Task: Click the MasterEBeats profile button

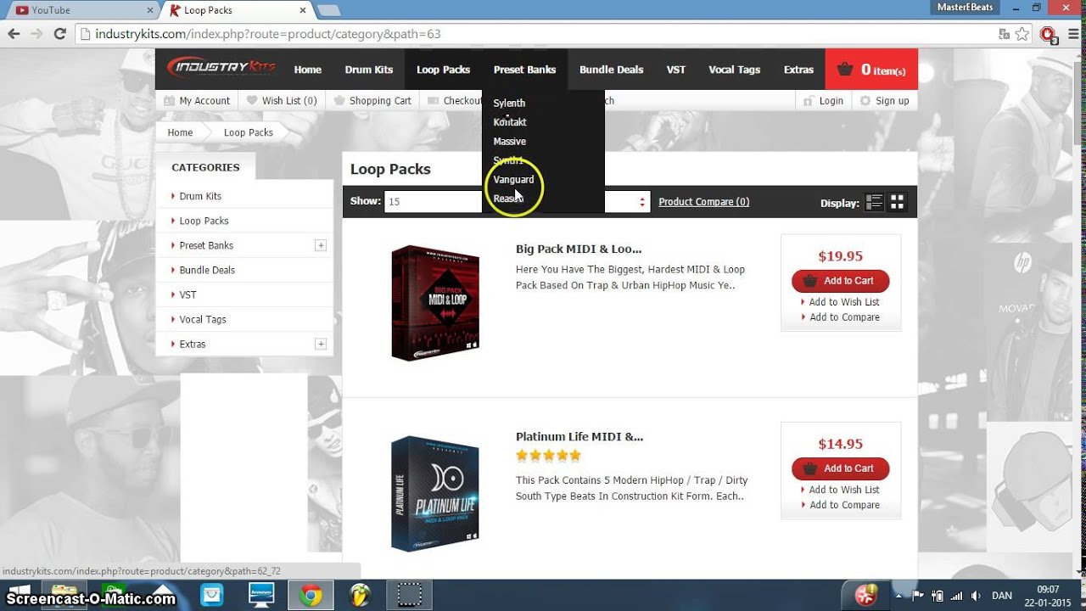Action: coord(963,8)
